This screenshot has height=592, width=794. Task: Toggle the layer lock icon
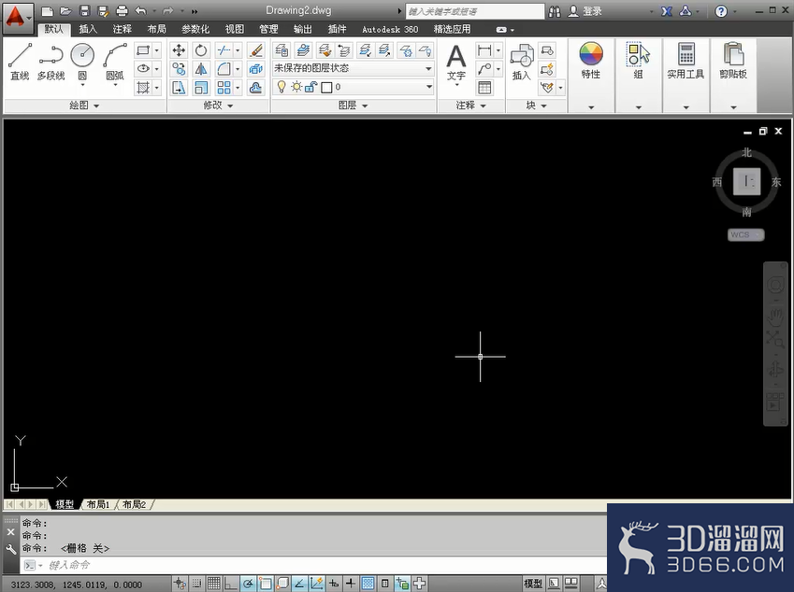coord(310,87)
